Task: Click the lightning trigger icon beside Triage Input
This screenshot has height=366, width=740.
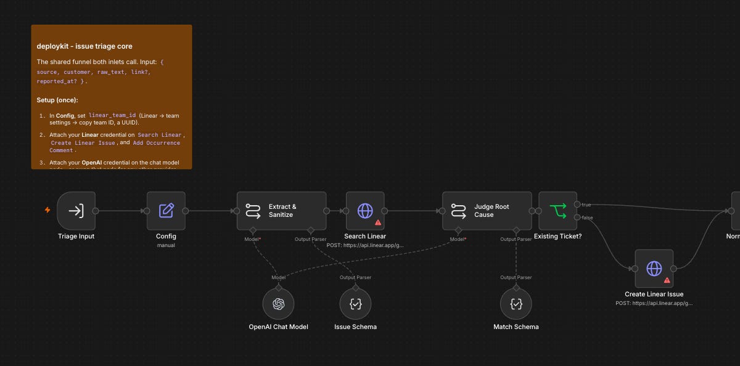Action: pos(47,210)
